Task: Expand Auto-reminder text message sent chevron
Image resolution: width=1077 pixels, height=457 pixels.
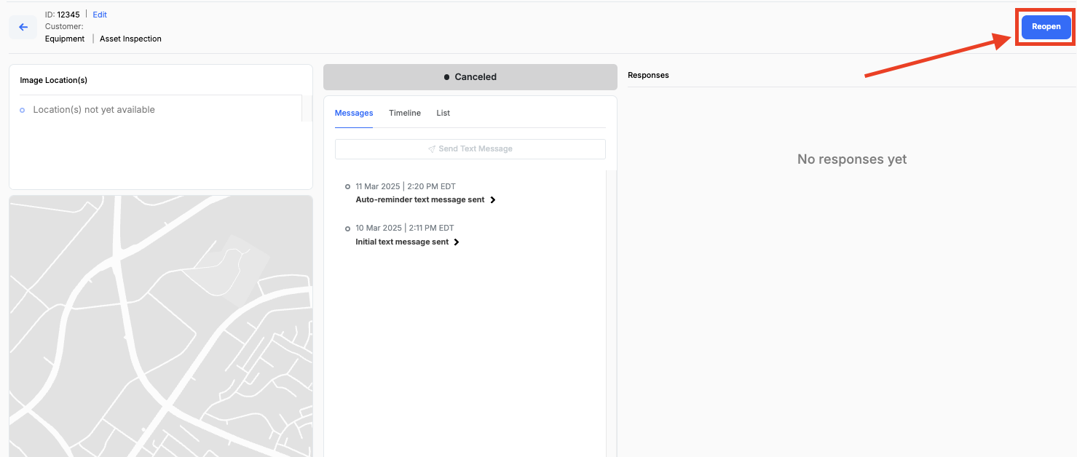Action: click(493, 199)
